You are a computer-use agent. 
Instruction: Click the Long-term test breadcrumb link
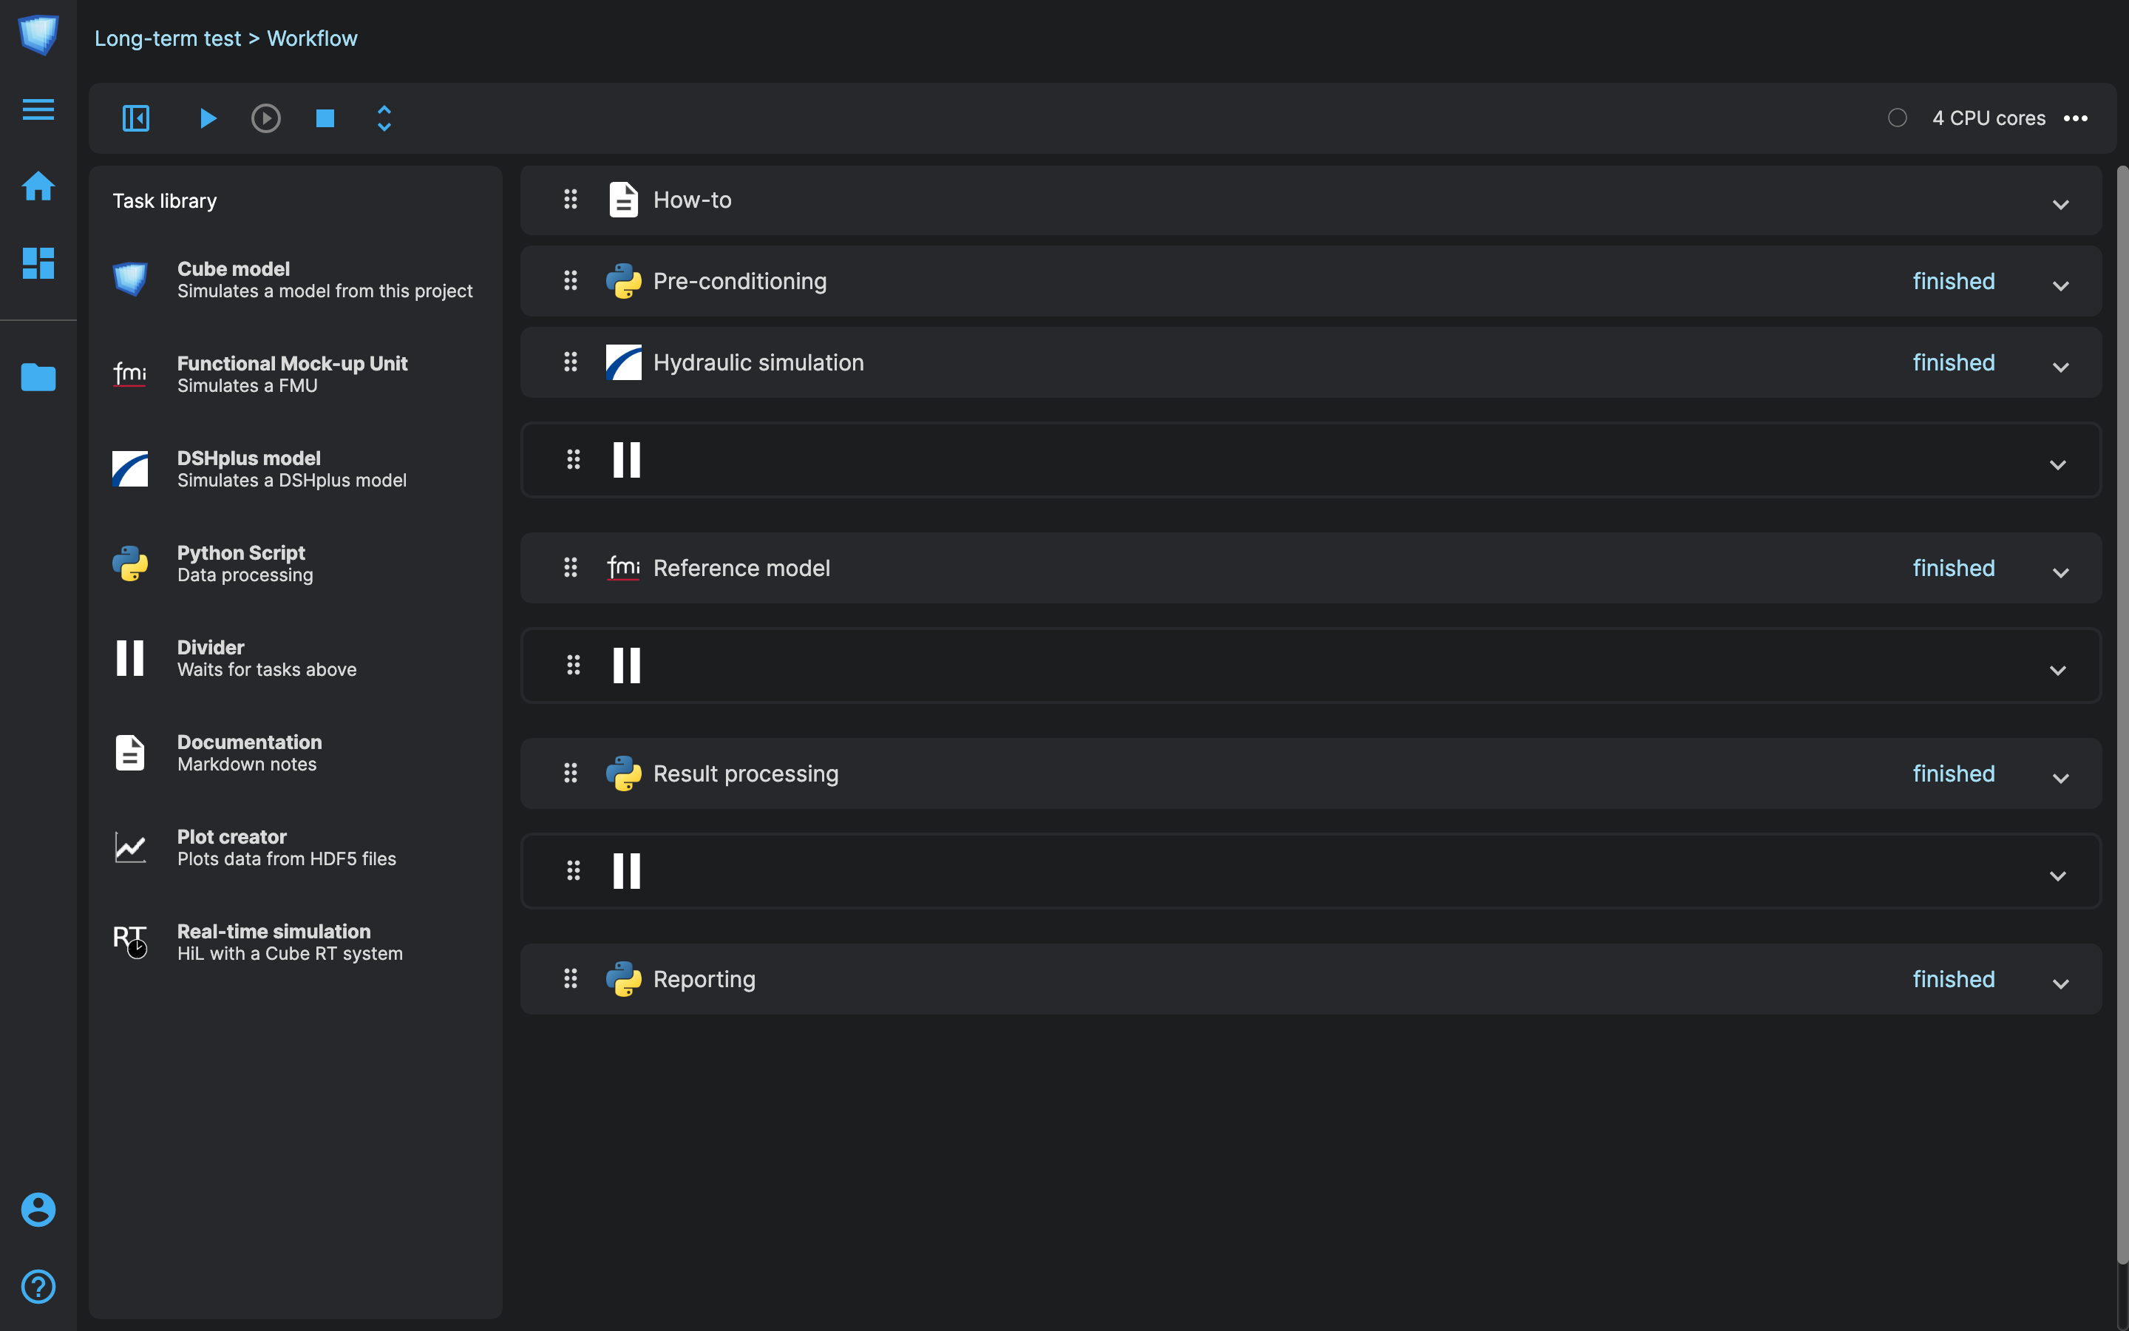[167, 38]
